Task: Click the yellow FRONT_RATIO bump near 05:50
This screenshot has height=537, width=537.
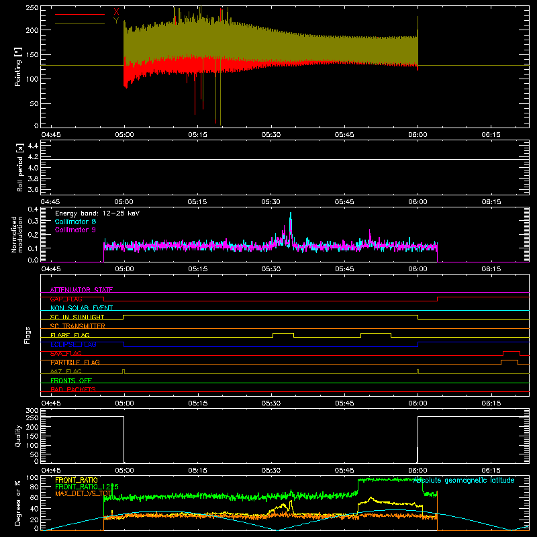Action: [x=371, y=499]
